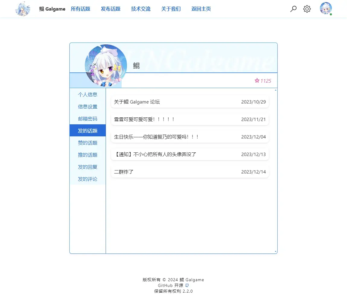The image size is (347, 299).
Task: Switch to 信息设置 sidebar tab
Action: point(88,107)
